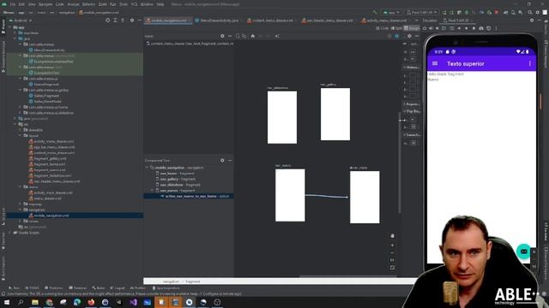Click the emulator home circle button
The height and width of the screenshot is (308, 549).
point(467,28)
